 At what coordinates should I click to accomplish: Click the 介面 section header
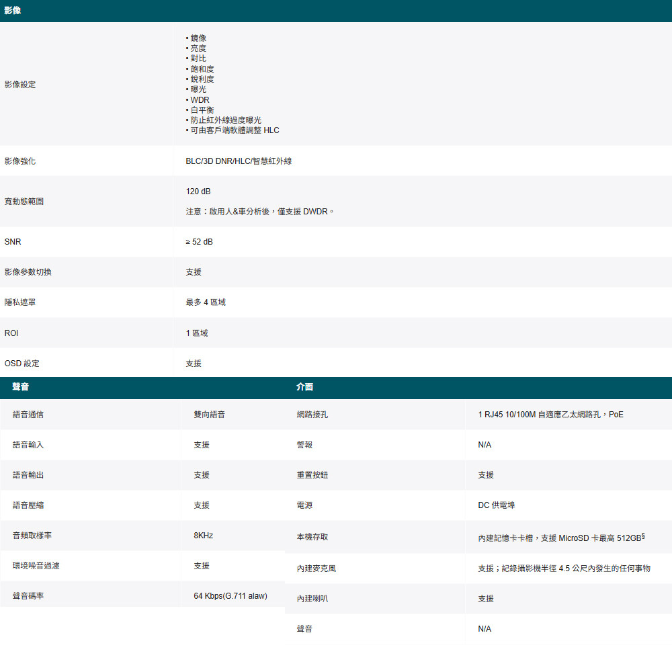pyautogui.click(x=304, y=387)
